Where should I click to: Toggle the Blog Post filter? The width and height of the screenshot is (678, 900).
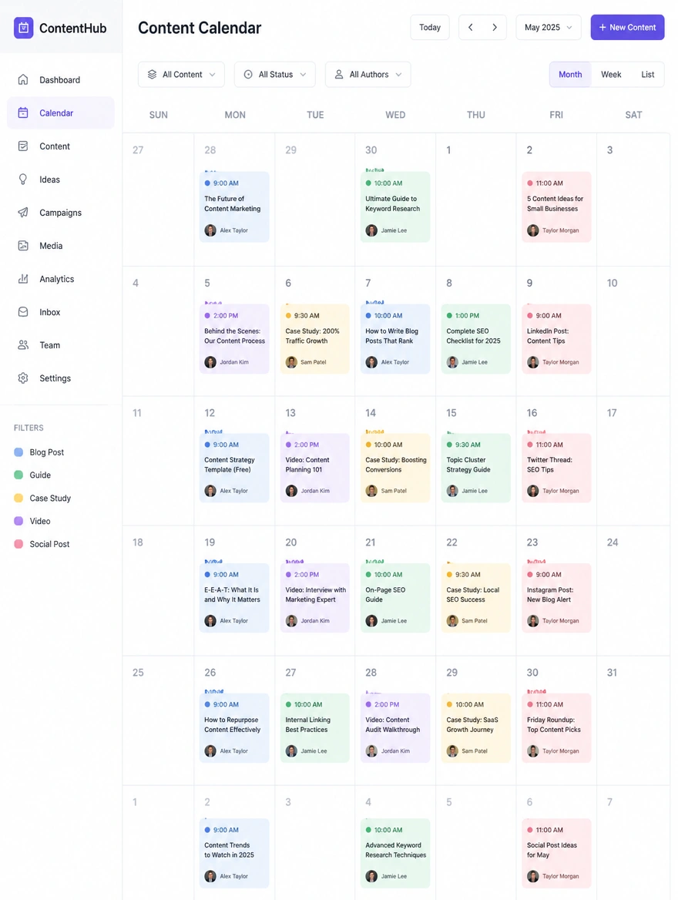coord(39,452)
